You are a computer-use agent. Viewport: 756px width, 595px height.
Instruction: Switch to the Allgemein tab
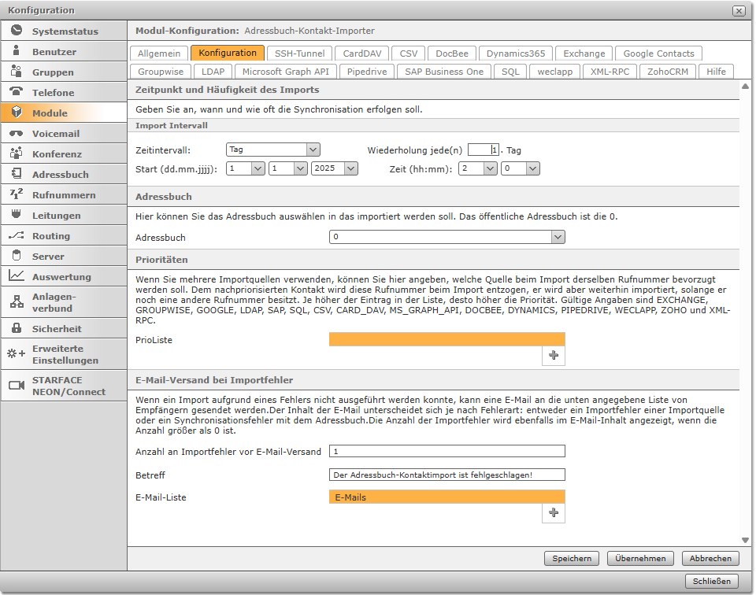coord(158,54)
